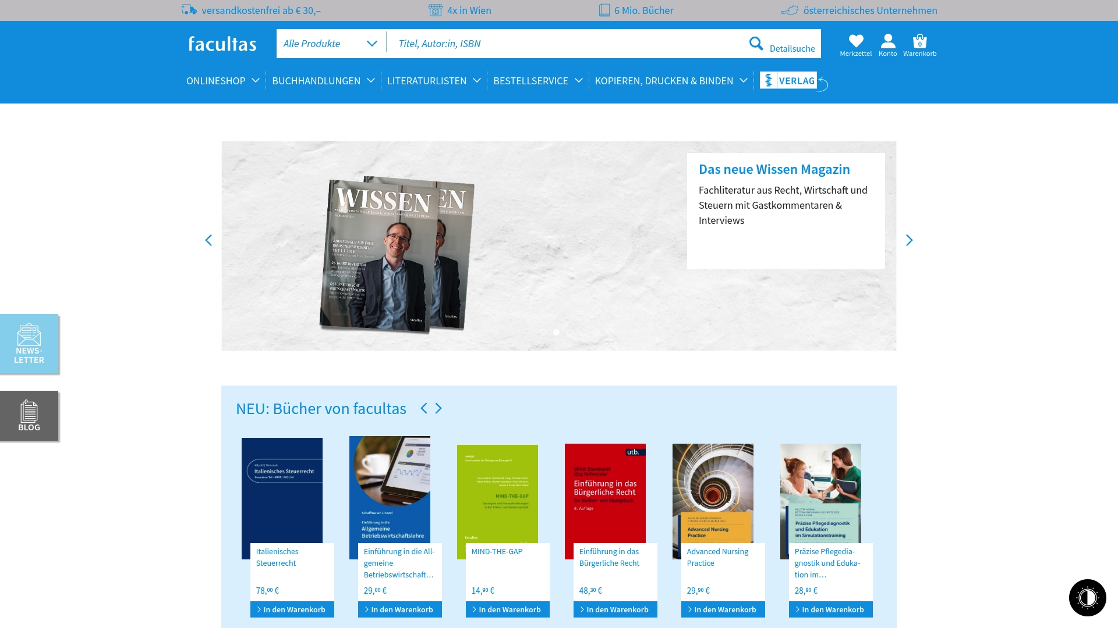Select the second banner slide dot
This screenshot has width=1118, height=628.
click(x=556, y=333)
